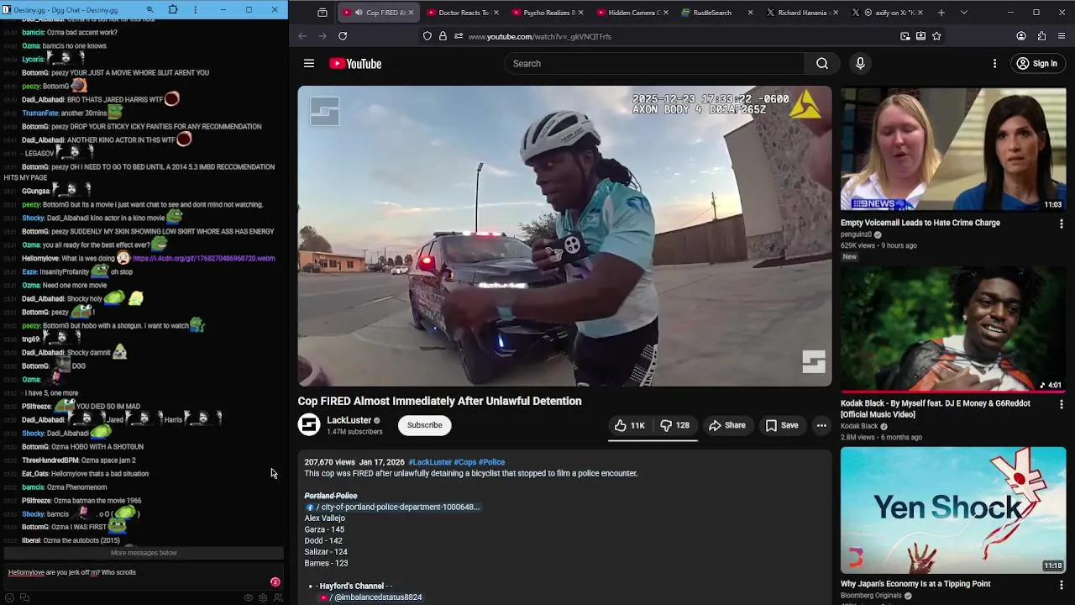This screenshot has height=605, width=1075.
Task: Open the emote picker in chat
Action: coord(10,597)
